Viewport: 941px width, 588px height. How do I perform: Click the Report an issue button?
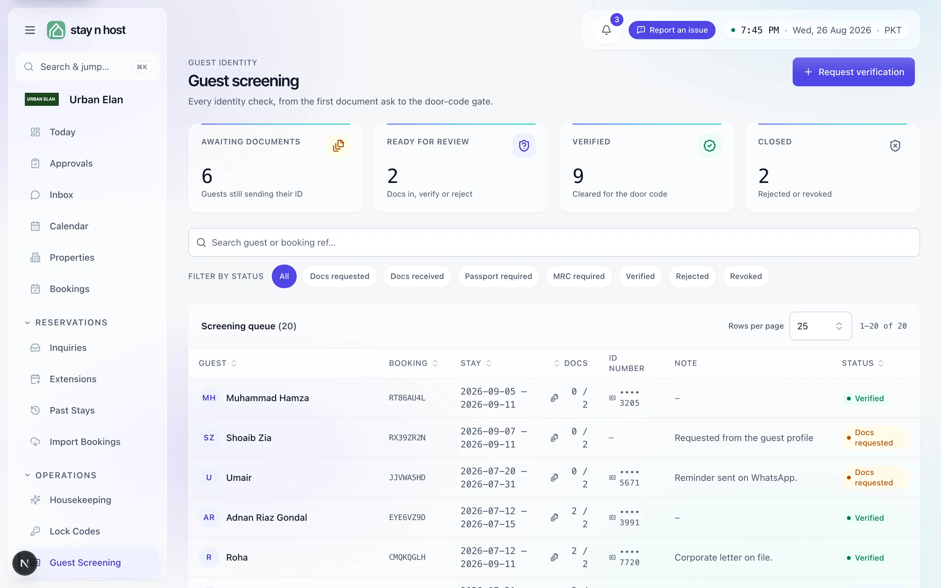[x=671, y=30]
